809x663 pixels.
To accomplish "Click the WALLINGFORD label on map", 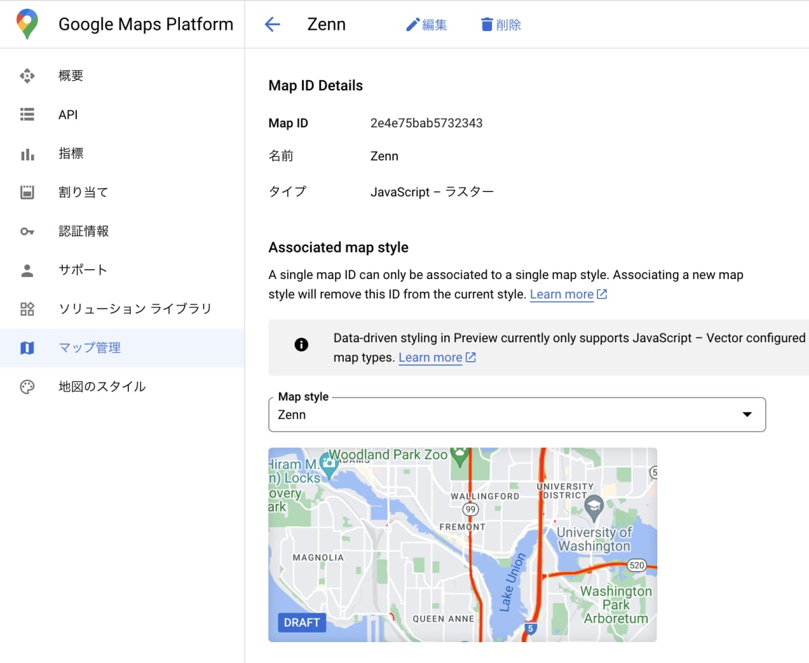I will pyautogui.click(x=485, y=496).
